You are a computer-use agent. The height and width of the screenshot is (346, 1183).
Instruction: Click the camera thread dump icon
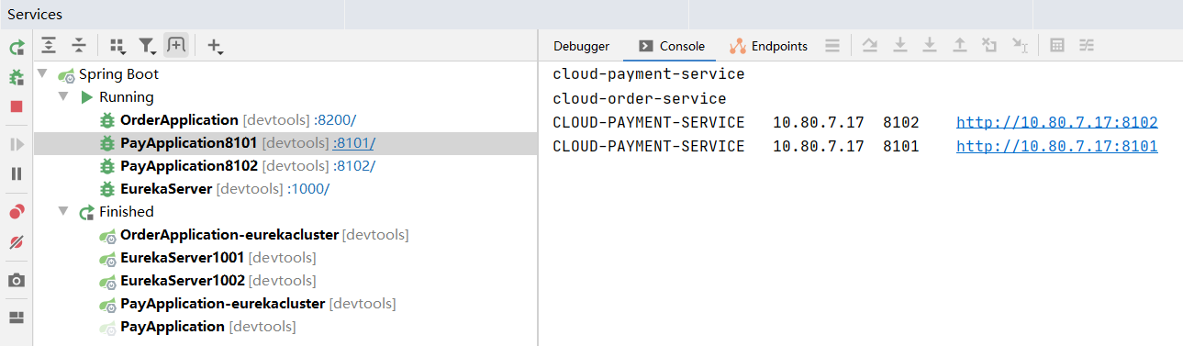point(17,280)
